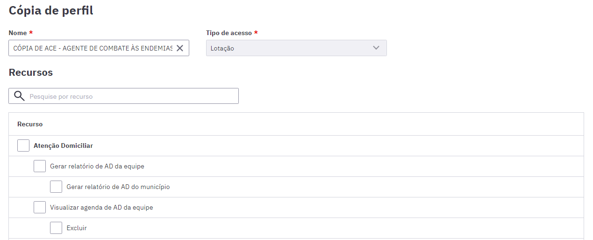Click the Pesquise por recurso search box
This screenshot has height=240, width=593.
[x=123, y=96]
